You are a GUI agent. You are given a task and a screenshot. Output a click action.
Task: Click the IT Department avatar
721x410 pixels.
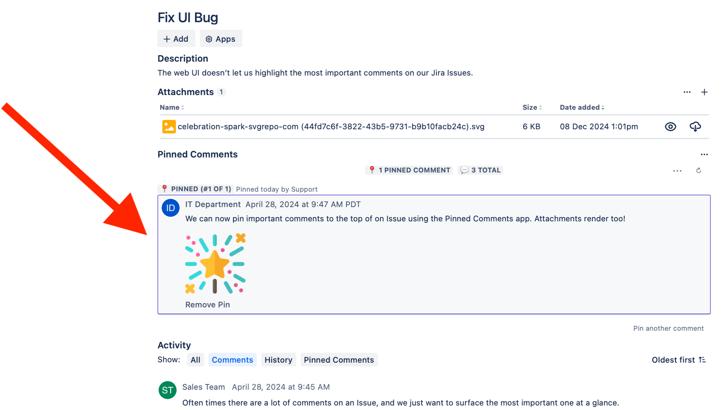170,208
